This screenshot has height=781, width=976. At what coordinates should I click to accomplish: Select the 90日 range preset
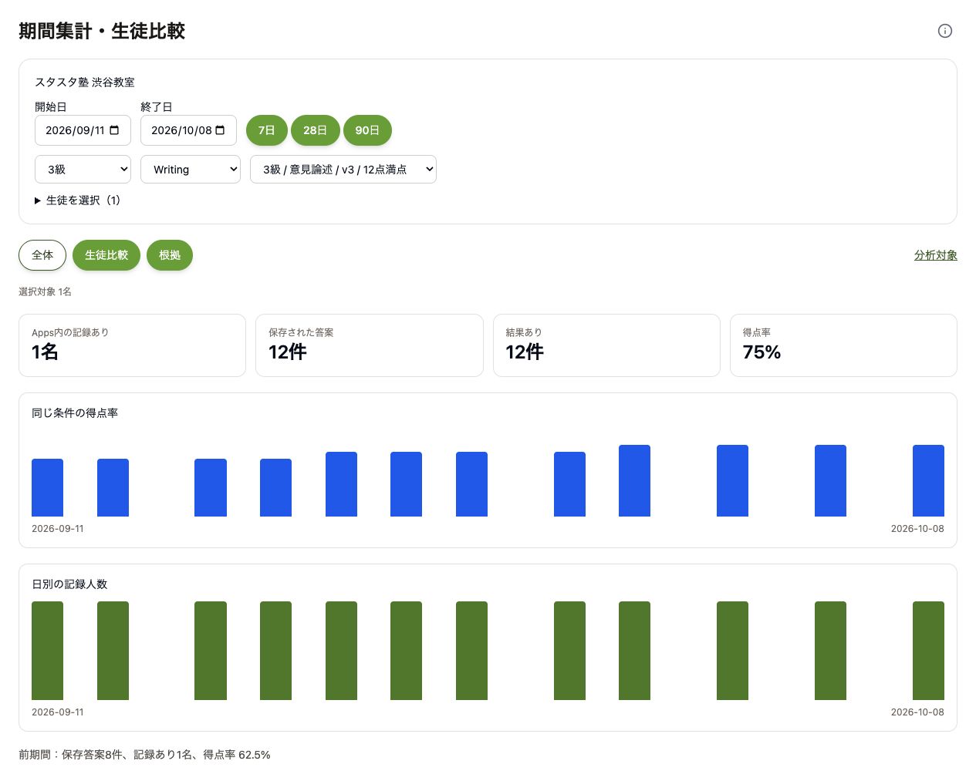pyautogui.click(x=367, y=130)
